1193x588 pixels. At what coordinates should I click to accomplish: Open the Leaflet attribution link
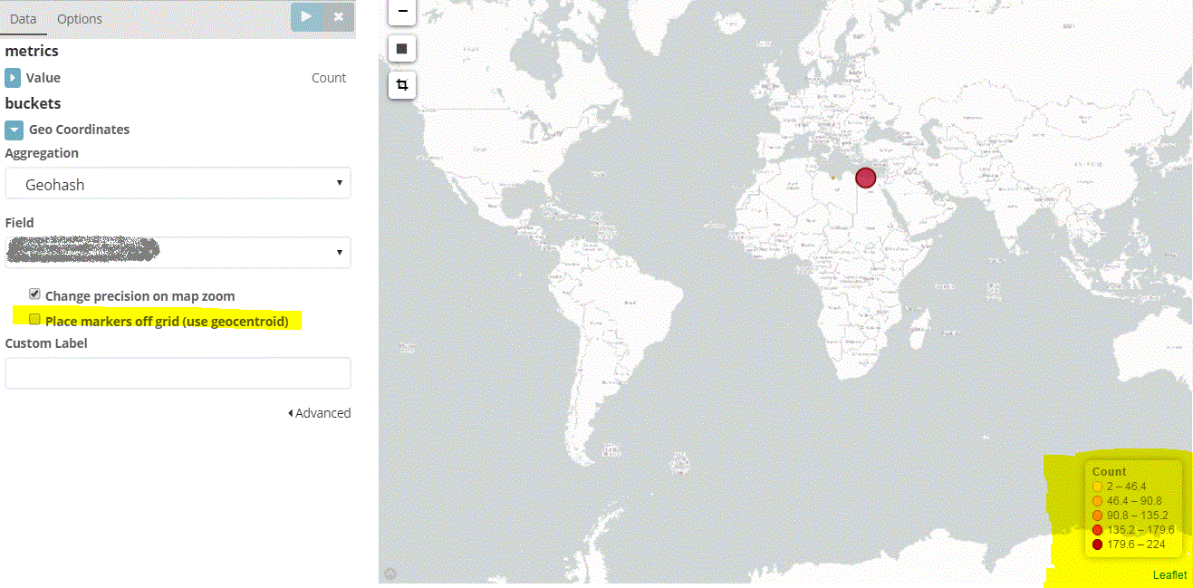coord(1169,575)
